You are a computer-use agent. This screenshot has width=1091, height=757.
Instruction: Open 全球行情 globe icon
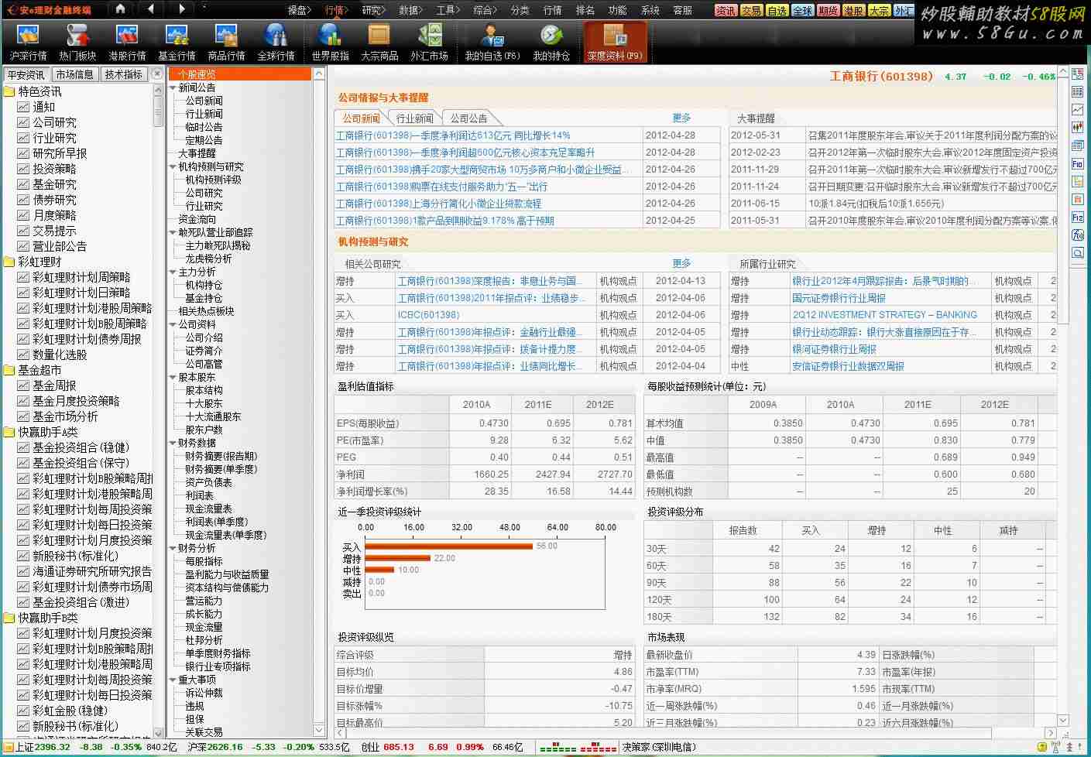(276, 36)
